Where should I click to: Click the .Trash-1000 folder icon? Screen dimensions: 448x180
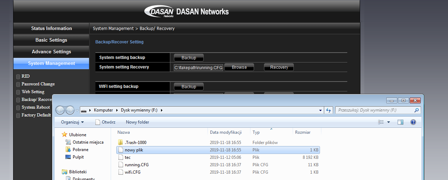pyautogui.click(x=121, y=143)
